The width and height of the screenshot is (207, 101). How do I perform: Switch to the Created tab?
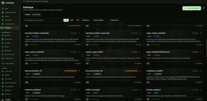tap(27, 14)
